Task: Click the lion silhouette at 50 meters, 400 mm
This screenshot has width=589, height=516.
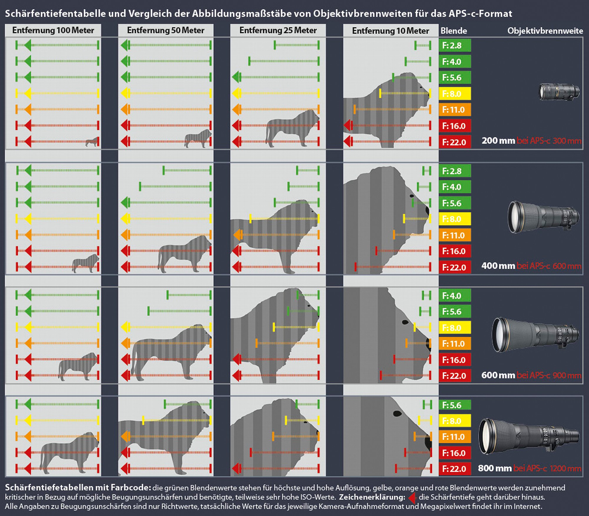Action: point(184,254)
